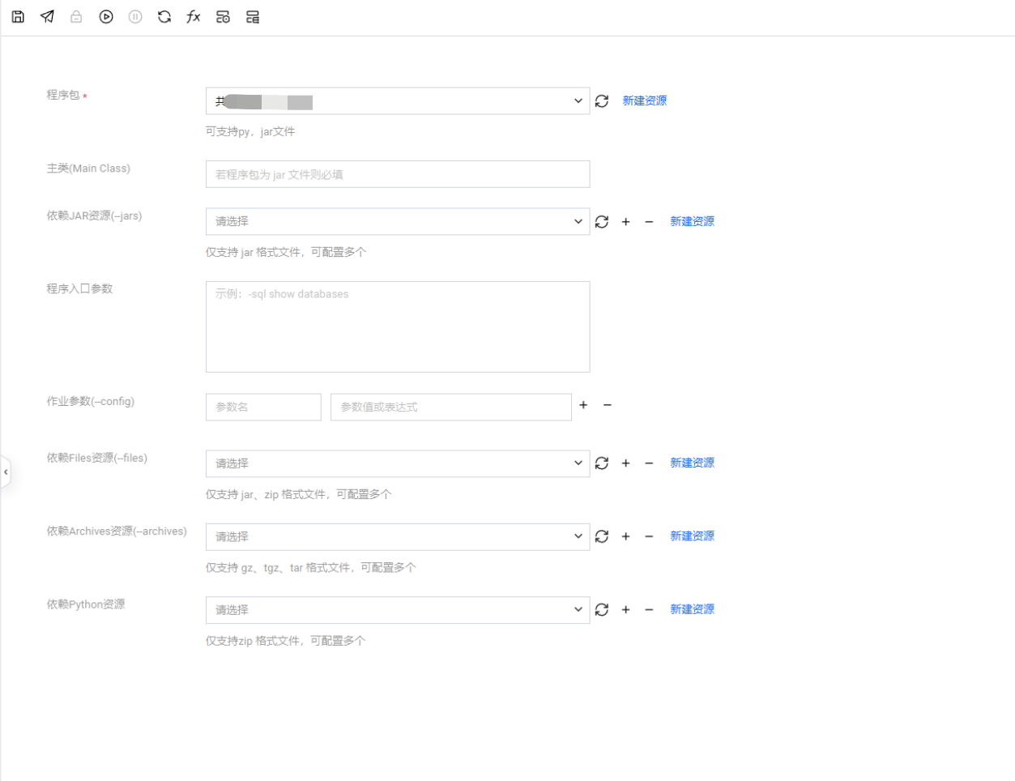Remove a 依赖JAR资源 row with minus
The height and width of the screenshot is (781, 1015).
pos(649,221)
